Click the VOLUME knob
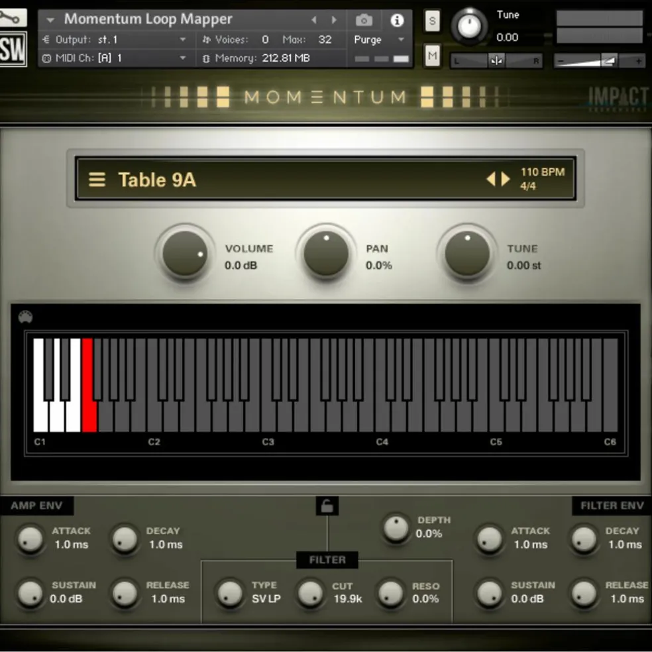 pos(185,254)
